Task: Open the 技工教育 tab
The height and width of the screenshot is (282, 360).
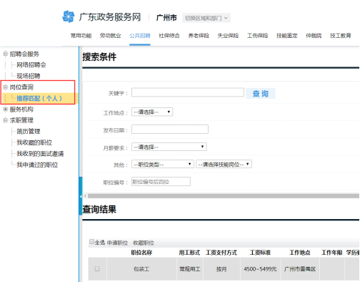Action: [x=341, y=36]
